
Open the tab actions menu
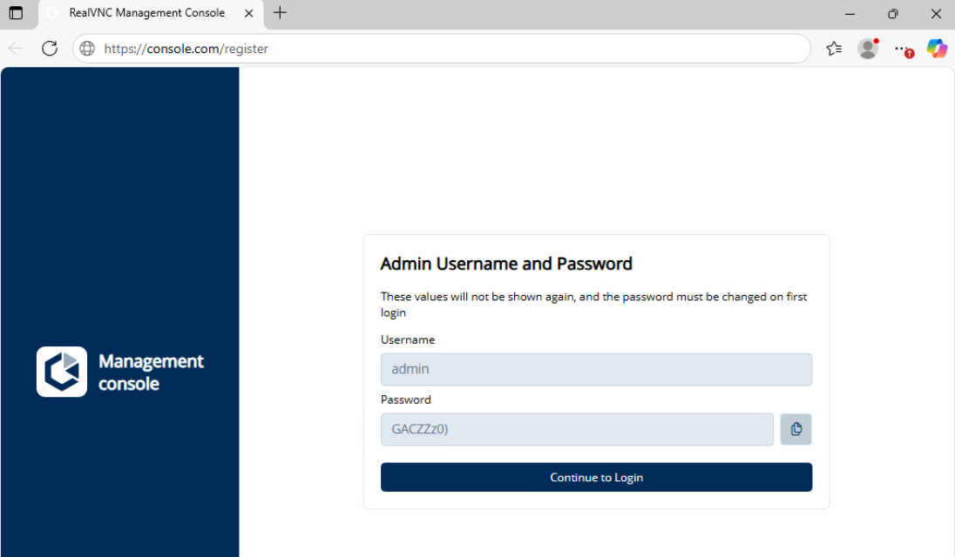[x=16, y=13]
